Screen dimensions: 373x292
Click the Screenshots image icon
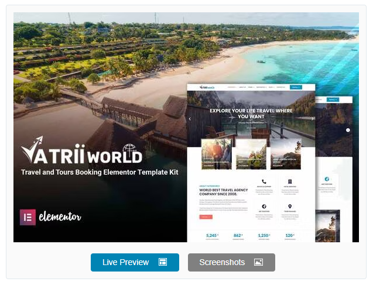[258, 262]
